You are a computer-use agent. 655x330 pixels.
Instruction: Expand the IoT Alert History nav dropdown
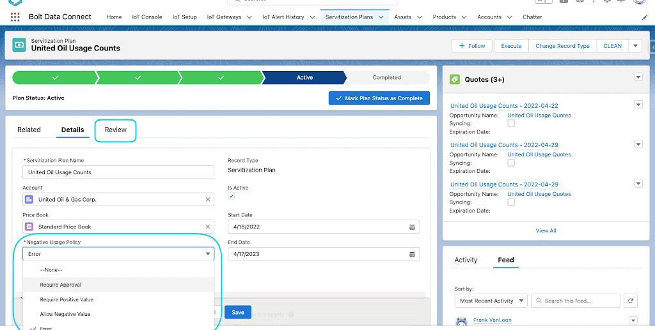312,17
